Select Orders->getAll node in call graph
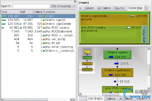152x101 pixels. pyautogui.click(x=117, y=55)
